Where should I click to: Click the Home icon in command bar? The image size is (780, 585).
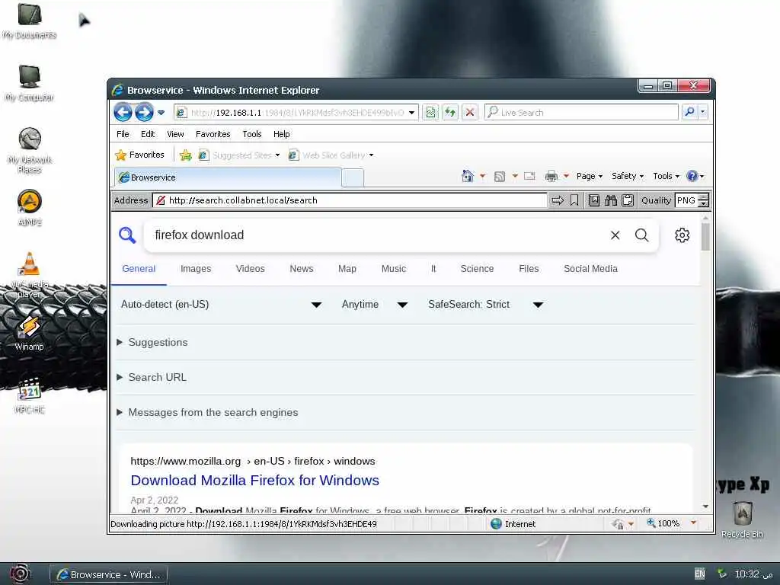(468, 176)
